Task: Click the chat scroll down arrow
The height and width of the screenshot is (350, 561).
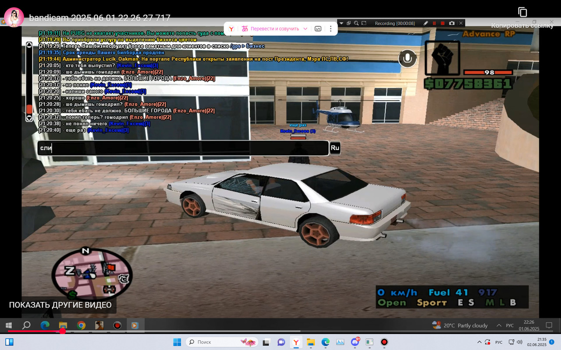Action: point(29,118)
